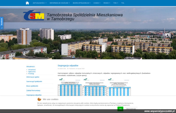
Task: Open Segregacja odpadów sidebar link
Action: click(34, 95)
